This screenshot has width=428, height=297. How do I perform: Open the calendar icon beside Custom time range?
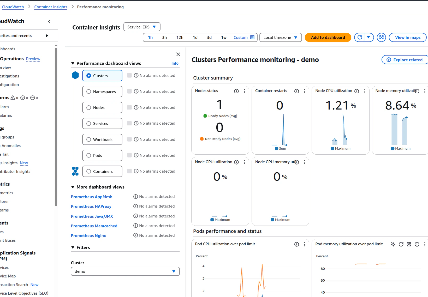252,37
